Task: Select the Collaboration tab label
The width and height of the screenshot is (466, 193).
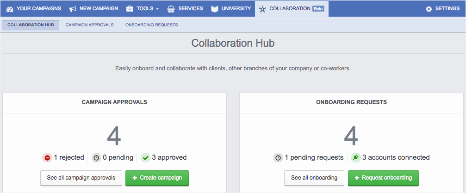Action: click(290, 9)
